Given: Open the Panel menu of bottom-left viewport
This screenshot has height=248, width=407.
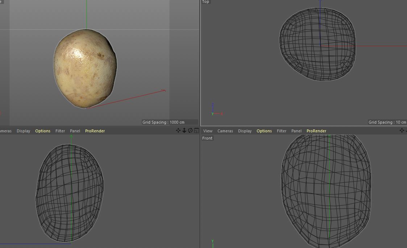Looking at the screenshot, I should click(75, 131).
